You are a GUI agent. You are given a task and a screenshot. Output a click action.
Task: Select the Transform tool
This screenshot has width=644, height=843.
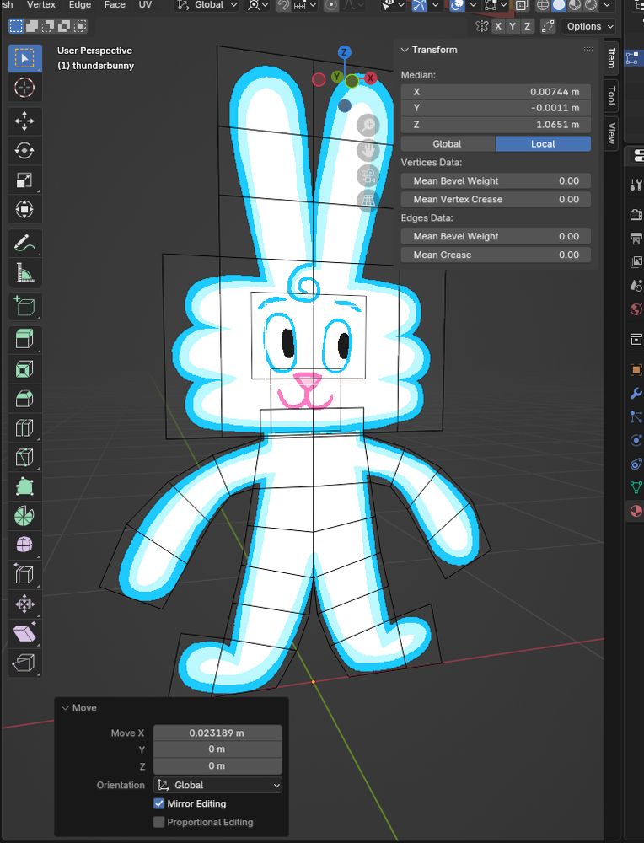(x=24, y=209)
